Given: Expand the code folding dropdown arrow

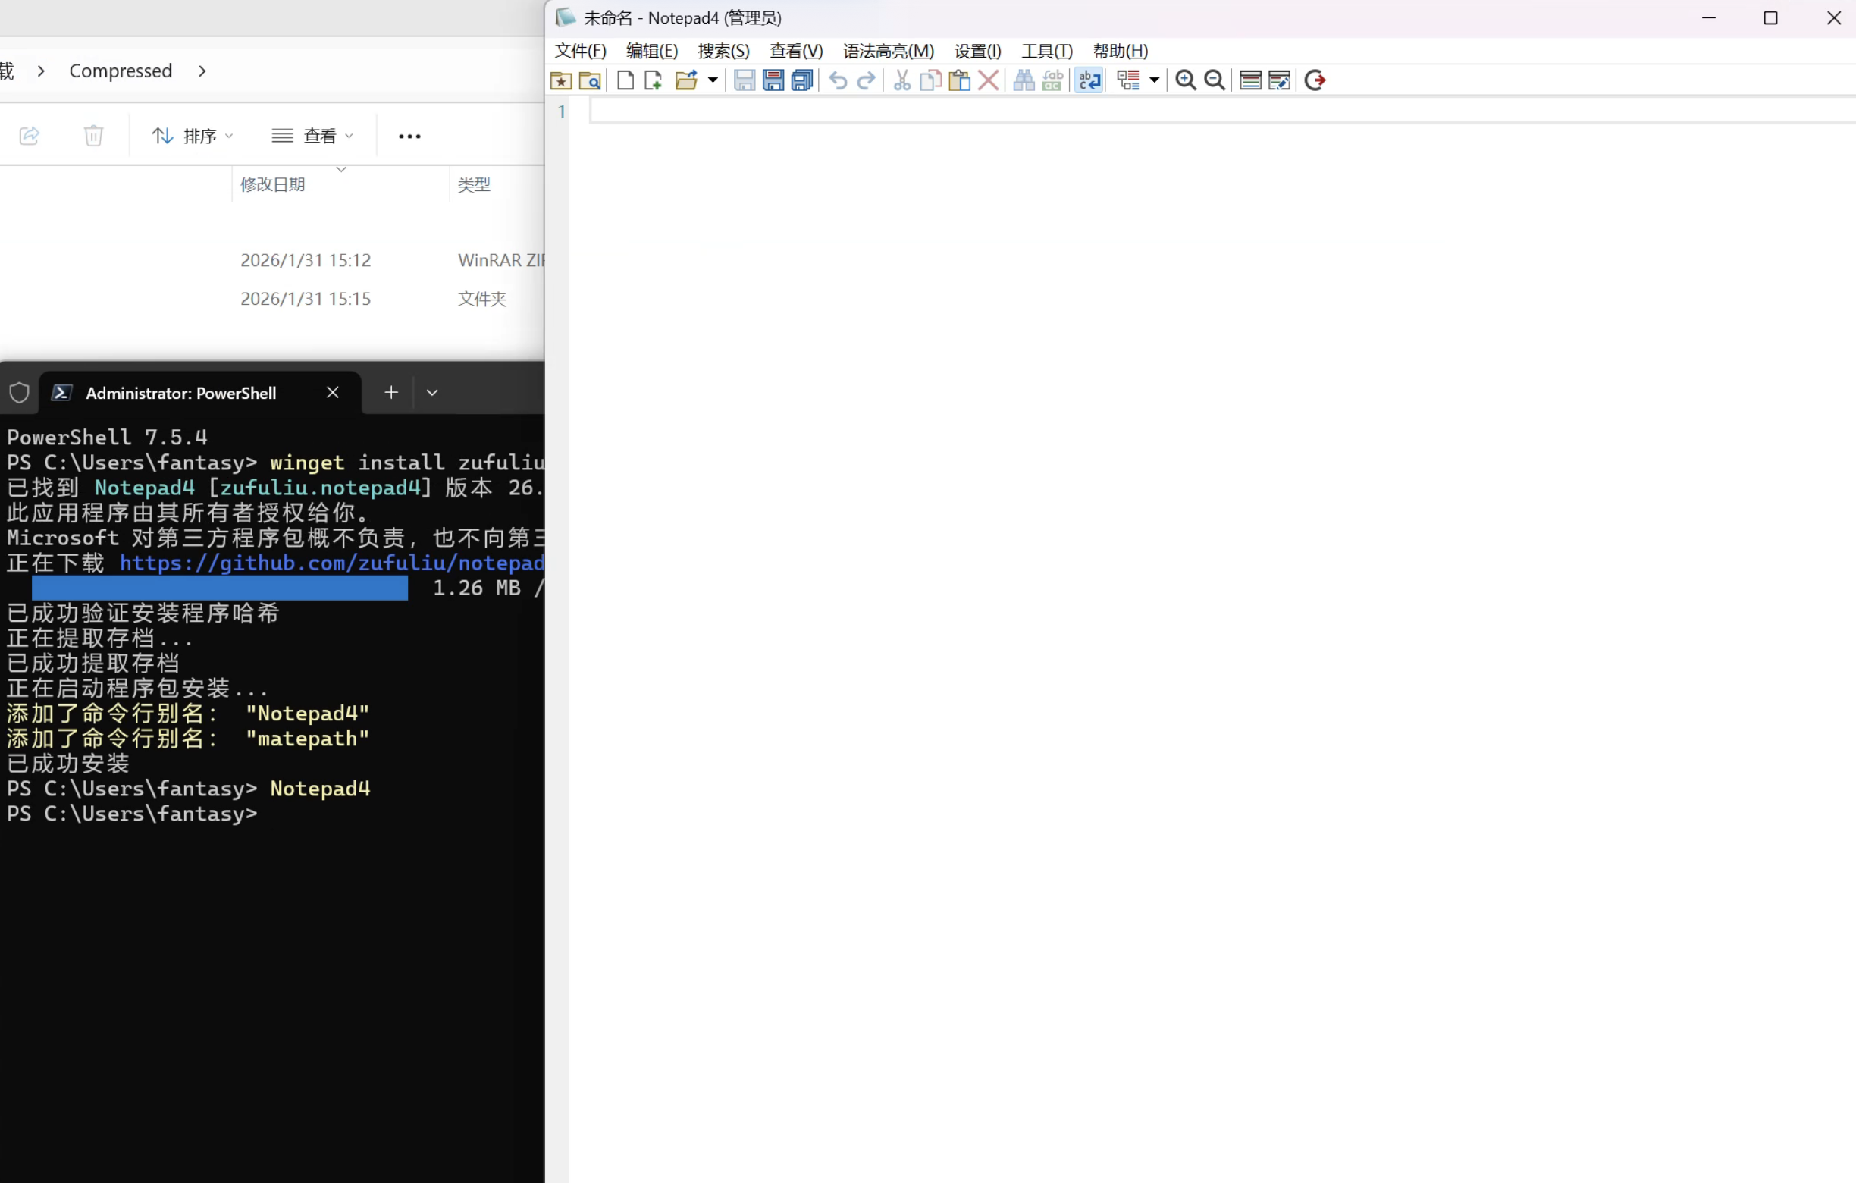Looking at the screenshot, I should 1154,80.
